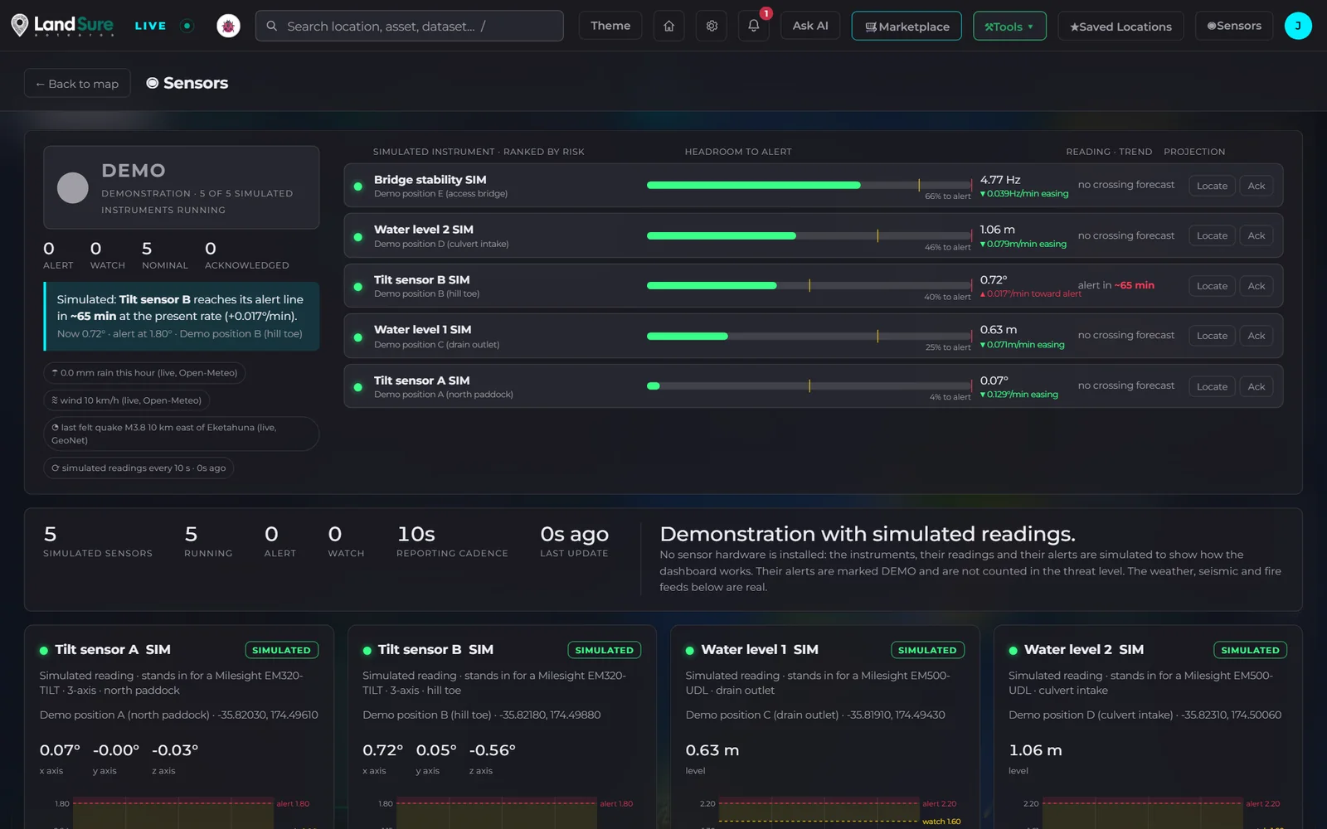The image size is (1327, 829).
Task: Open the Sensors page button
Action: (1234, 26)
